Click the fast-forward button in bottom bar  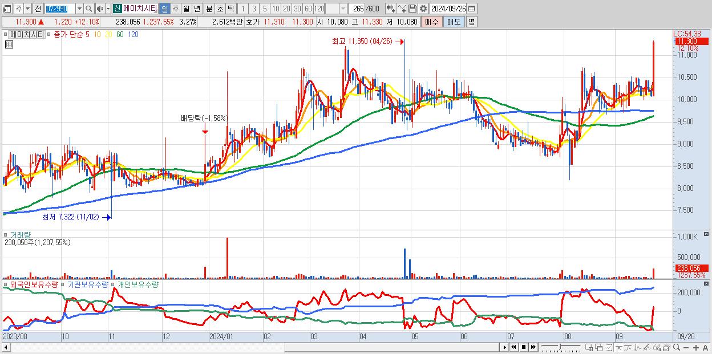pyautogui.click(x=533, y=347)
